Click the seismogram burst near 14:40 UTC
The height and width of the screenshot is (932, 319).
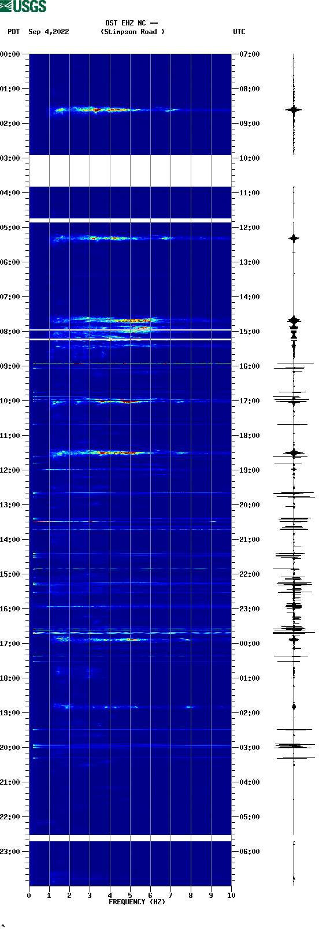294,320
